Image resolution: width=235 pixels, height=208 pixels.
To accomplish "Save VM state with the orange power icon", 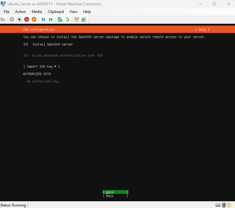I will pyautogui.click(x=34, y=19).
